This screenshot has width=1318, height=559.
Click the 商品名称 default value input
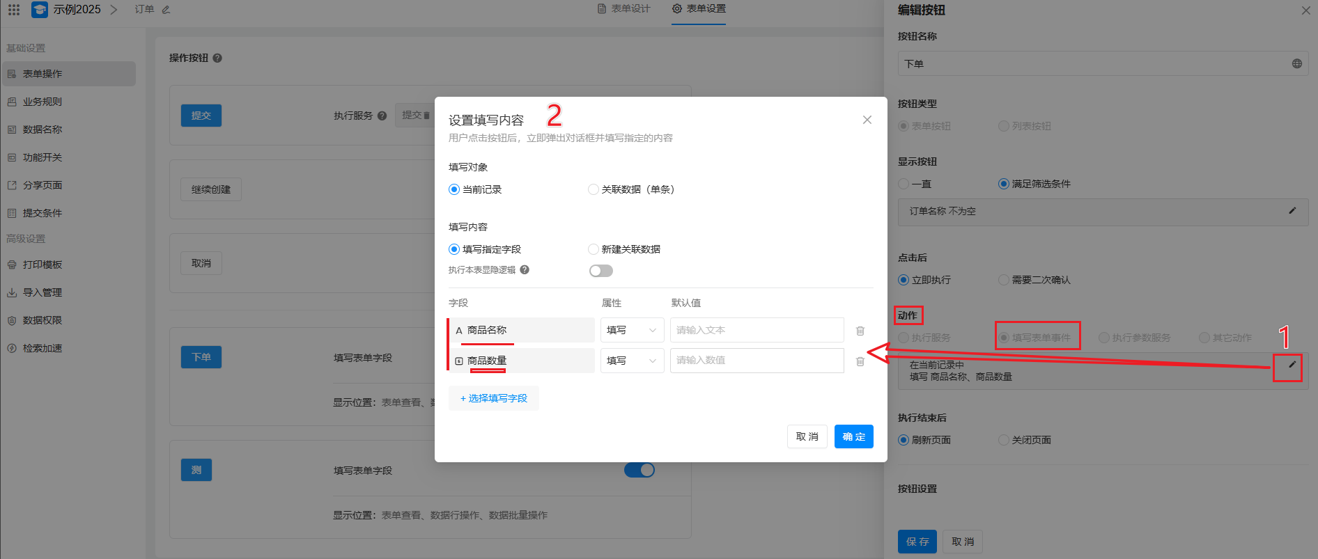[757, 330]
